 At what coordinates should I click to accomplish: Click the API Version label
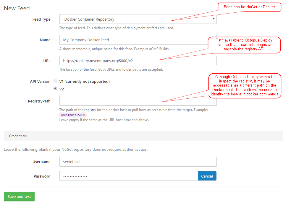point(40,81)
